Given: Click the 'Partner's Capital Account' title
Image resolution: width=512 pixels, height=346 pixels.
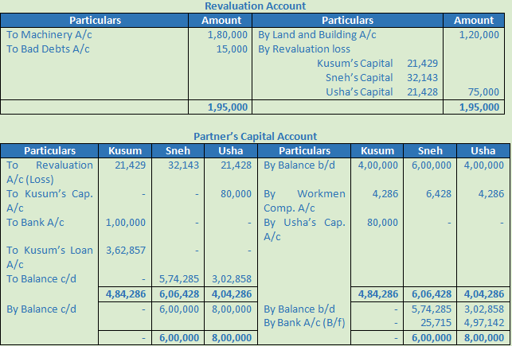Looking at the screenshot, I should (x=255, y=136).
